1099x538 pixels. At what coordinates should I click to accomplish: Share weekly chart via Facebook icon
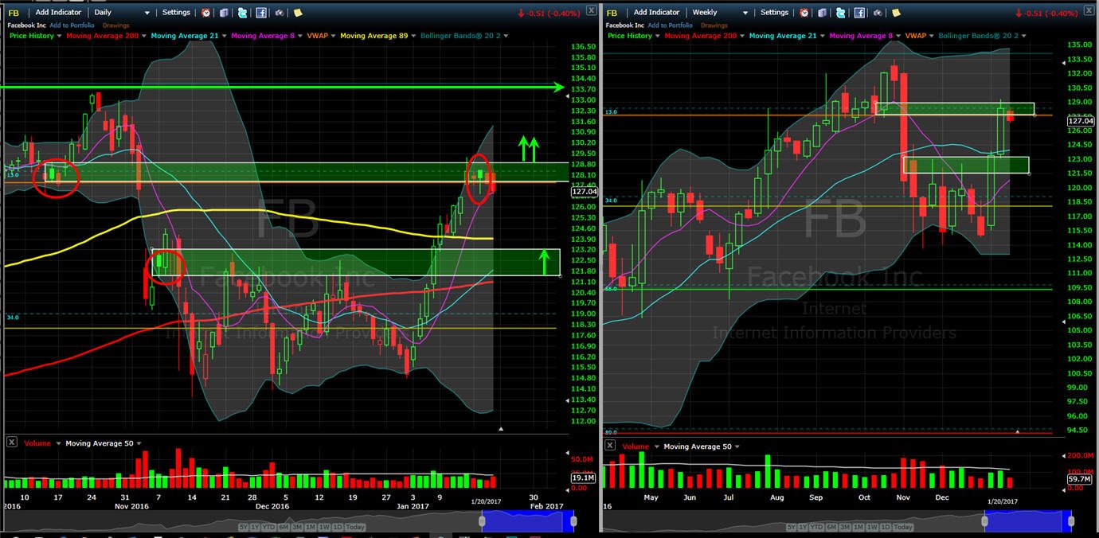[859, 13]
